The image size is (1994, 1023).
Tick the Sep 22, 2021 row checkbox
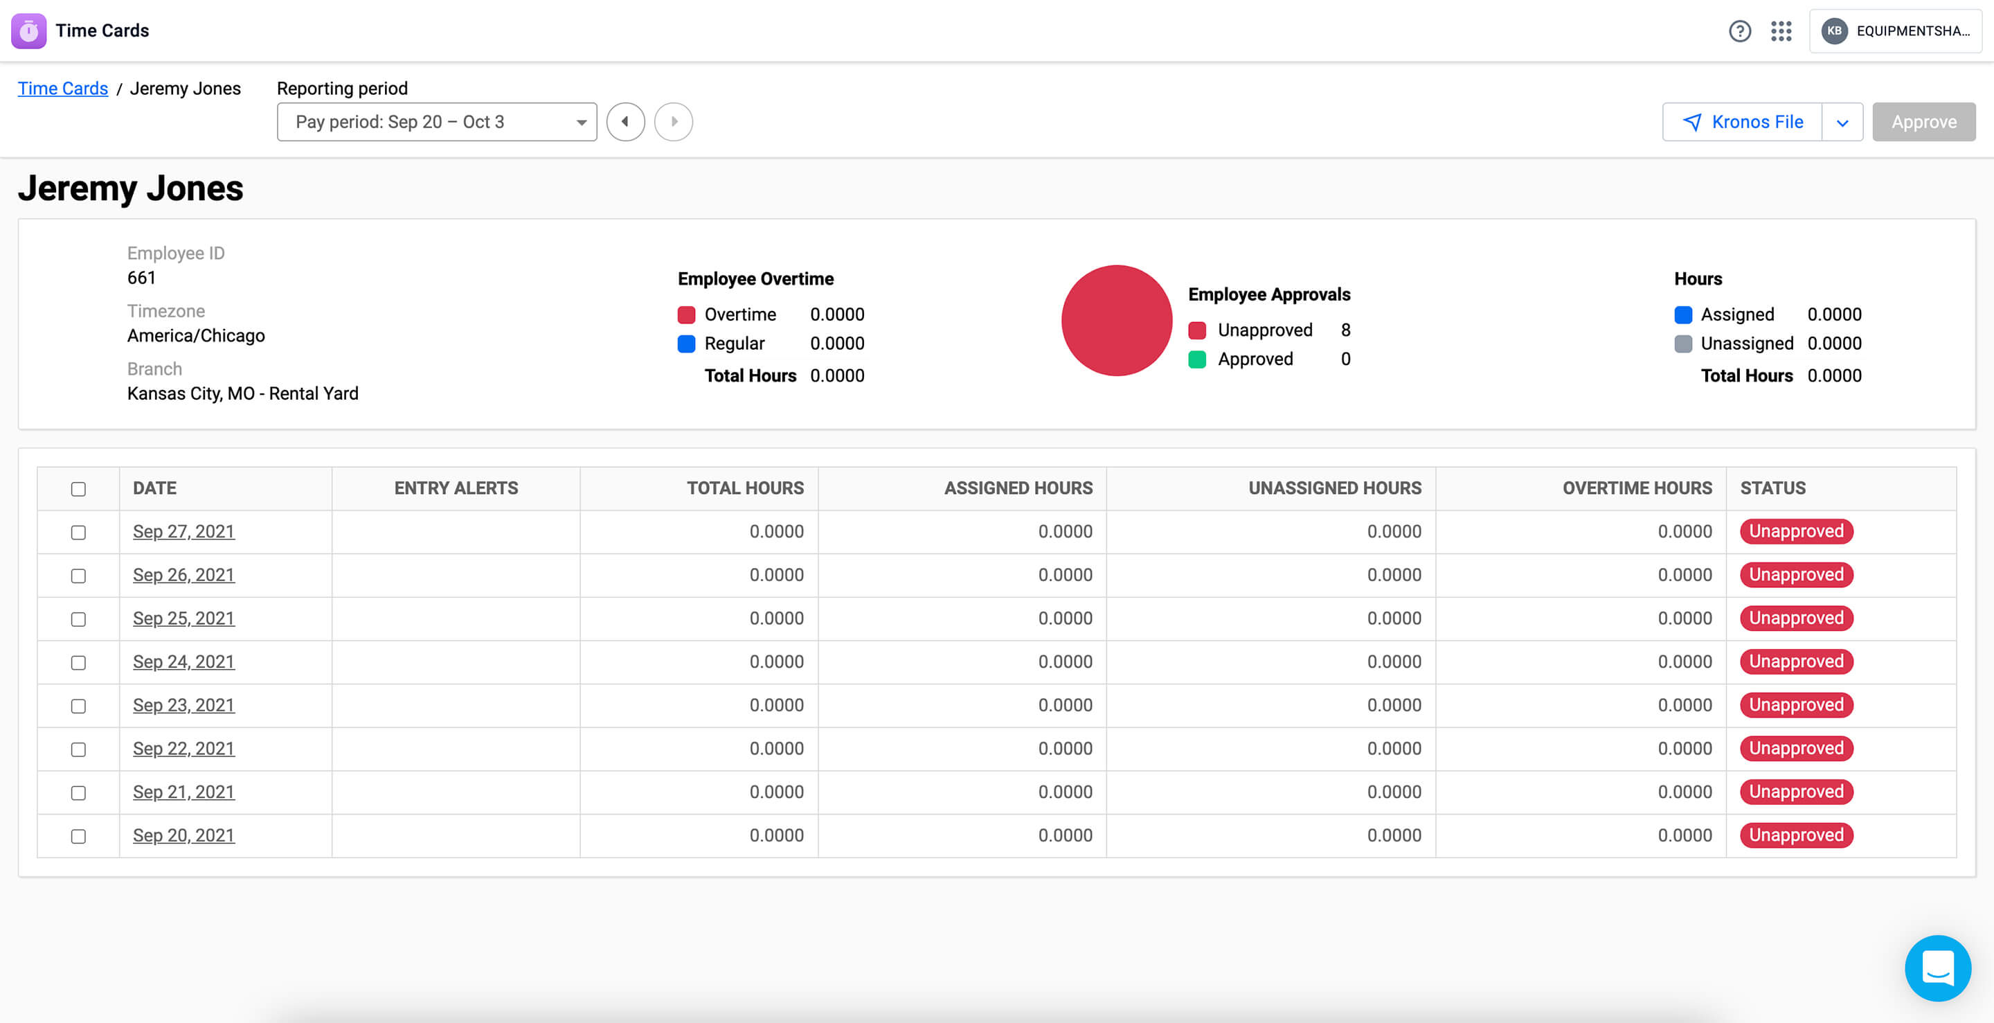[78, 749]
